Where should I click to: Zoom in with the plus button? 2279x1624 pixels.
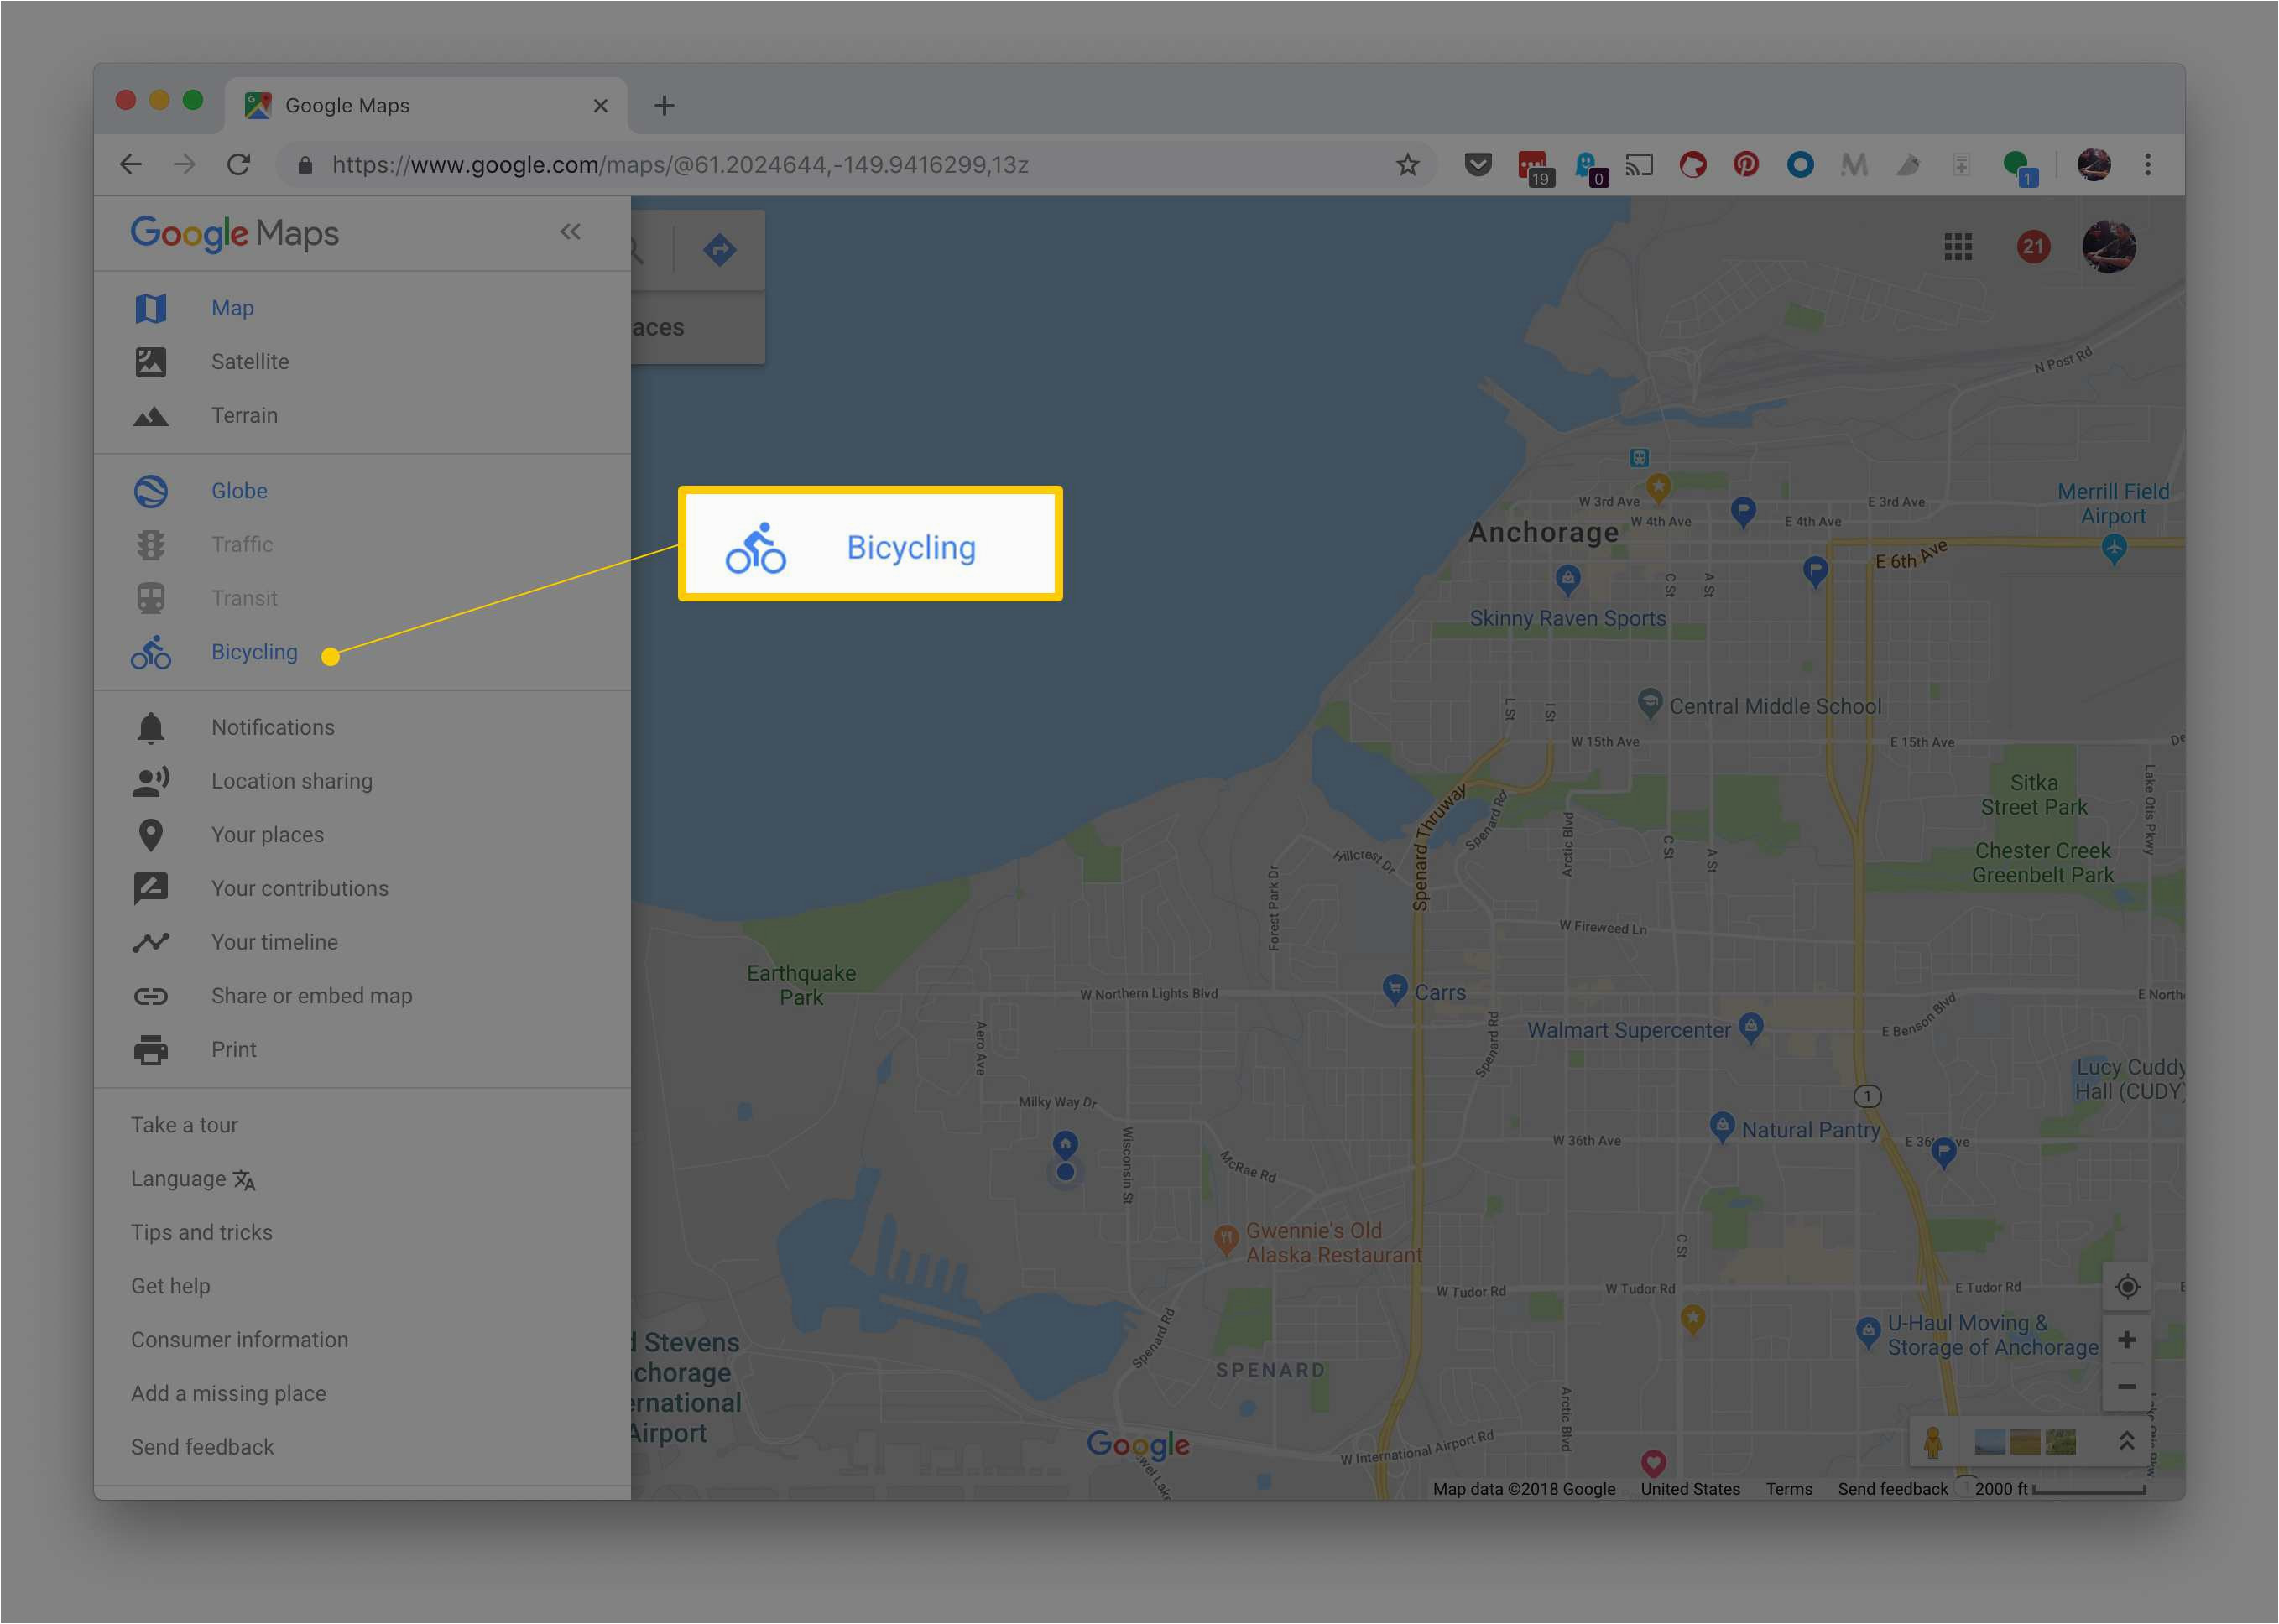pos(2128,1341)
